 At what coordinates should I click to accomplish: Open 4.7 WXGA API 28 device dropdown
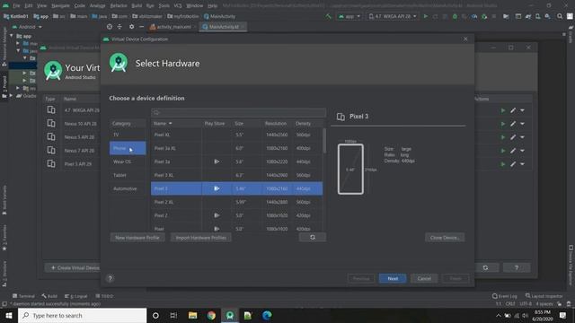[393, 16]
